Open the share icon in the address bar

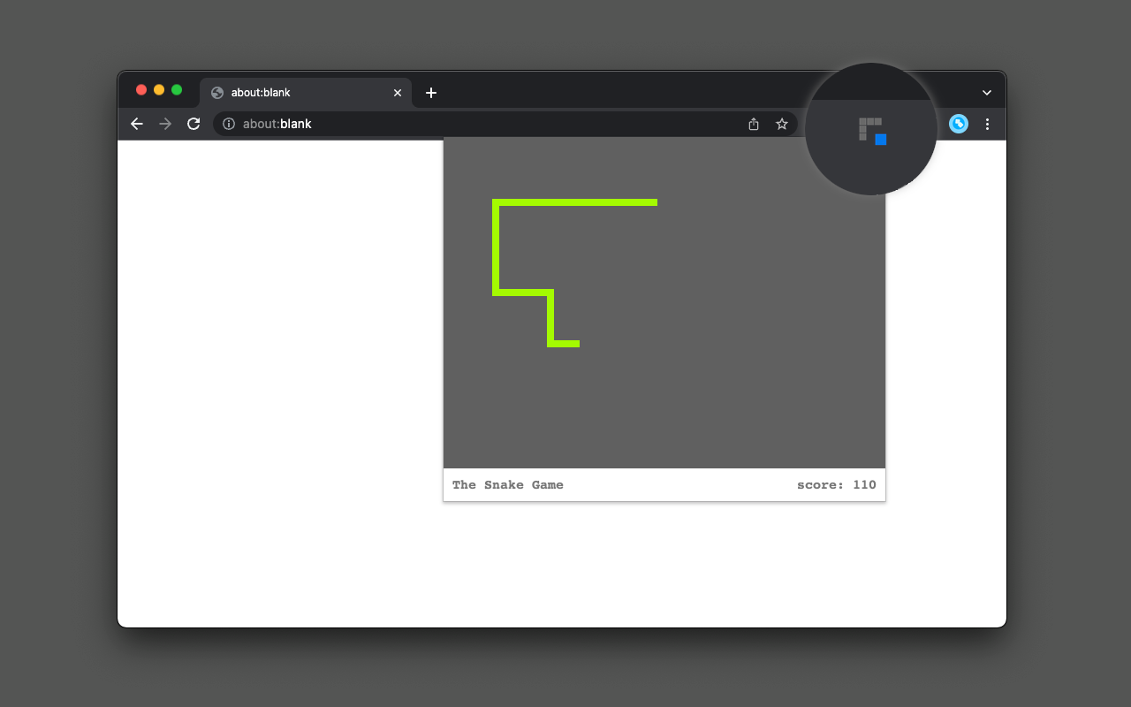click(754, 124)
